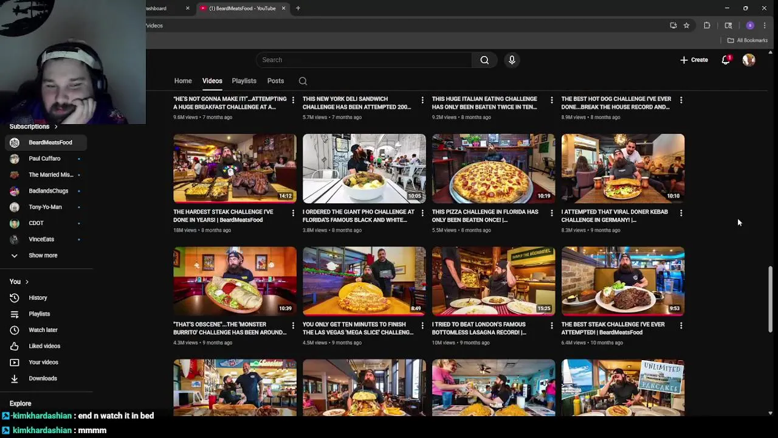The height and width of the screenshot is (438, 778).
Task: Open the All Bookmarks folder
Action: click(748, 40)
